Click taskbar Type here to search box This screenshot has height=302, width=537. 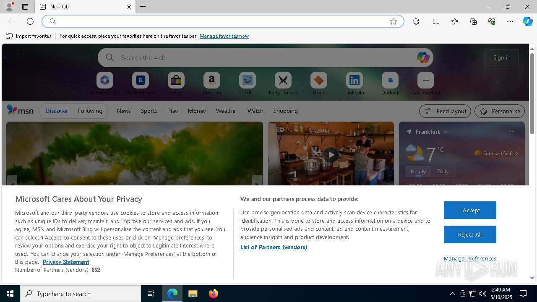81,294
